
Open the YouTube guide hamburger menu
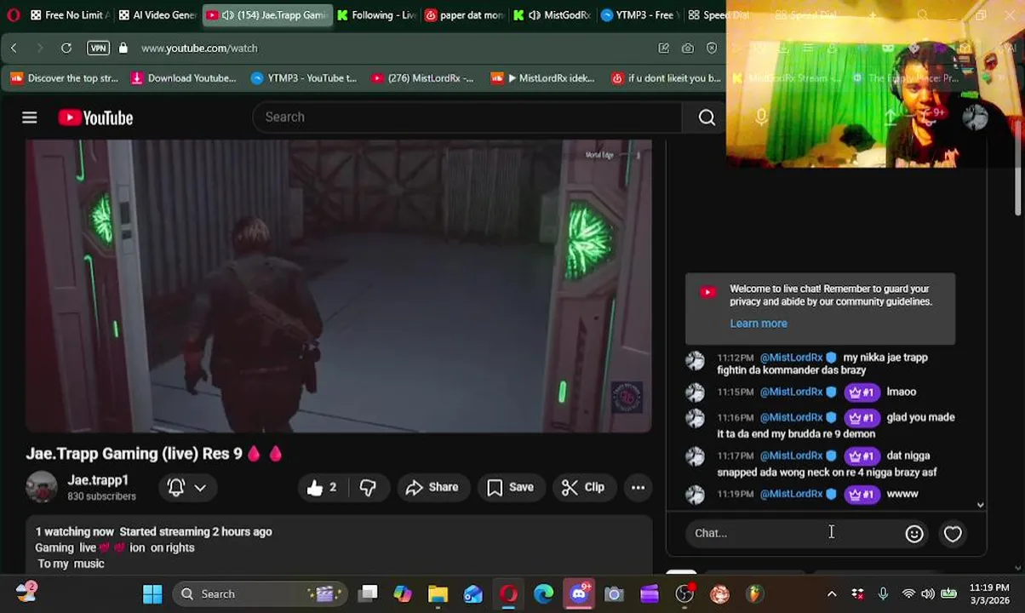30,117
